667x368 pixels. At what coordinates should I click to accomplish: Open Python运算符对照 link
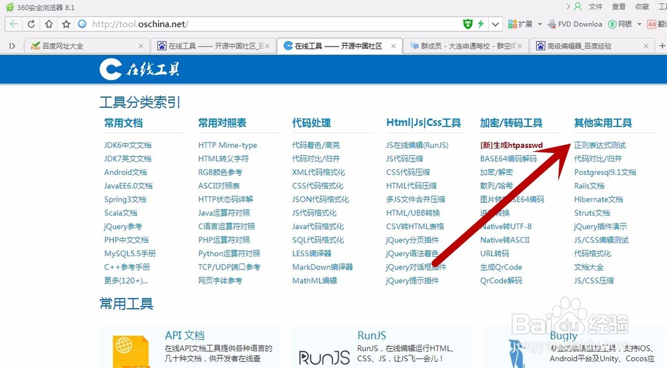tap(229, 254)
